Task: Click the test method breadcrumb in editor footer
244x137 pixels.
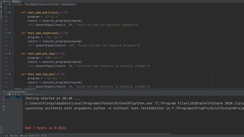Action: tap(30, 89)
